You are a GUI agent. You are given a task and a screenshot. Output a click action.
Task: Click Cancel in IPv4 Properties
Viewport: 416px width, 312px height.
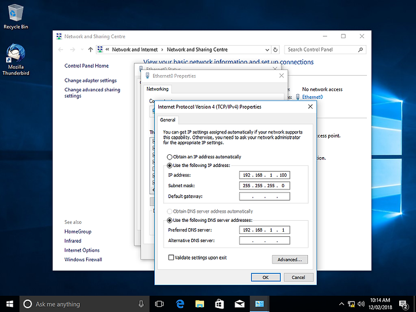pyautogui.click(x=299, y=277)
